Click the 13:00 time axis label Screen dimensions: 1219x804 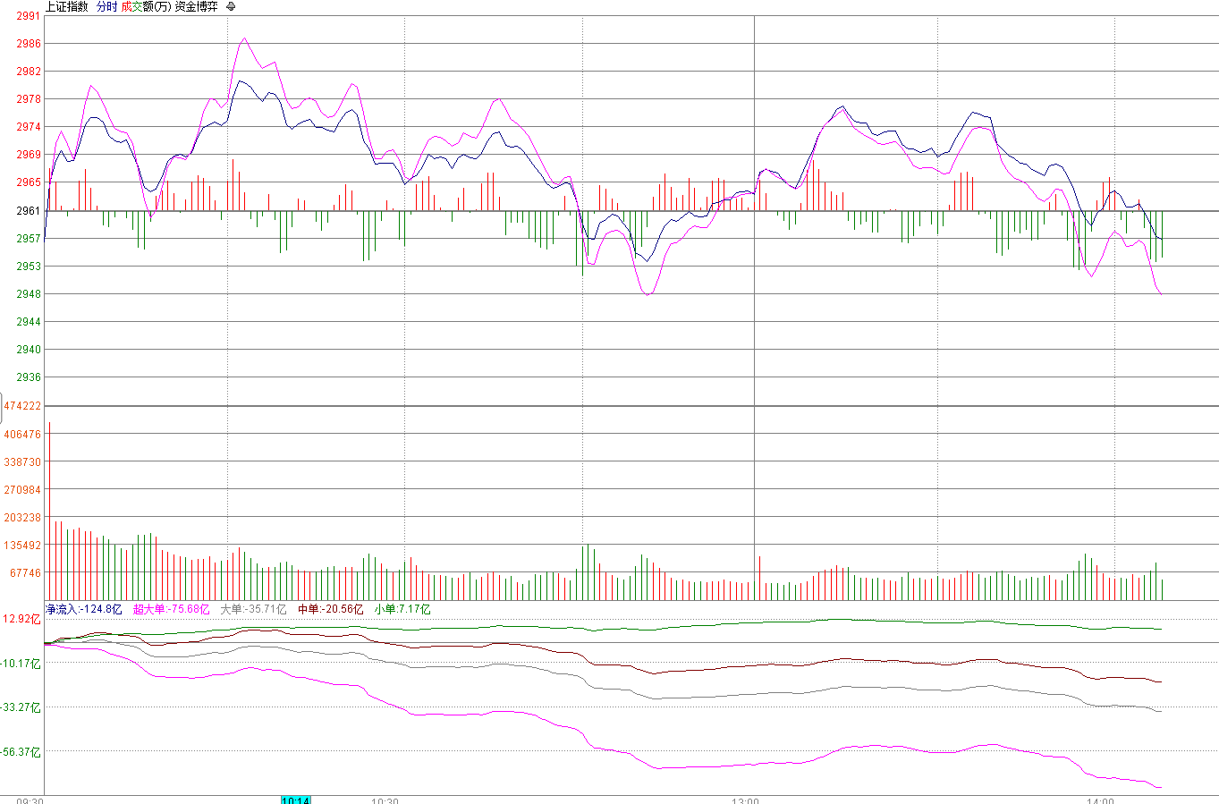pos(745,800)
